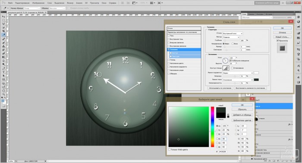Select the Horizontal Type tool
Image resolution: width=302 pixels, height=163 pixels.
pos(3,72)
